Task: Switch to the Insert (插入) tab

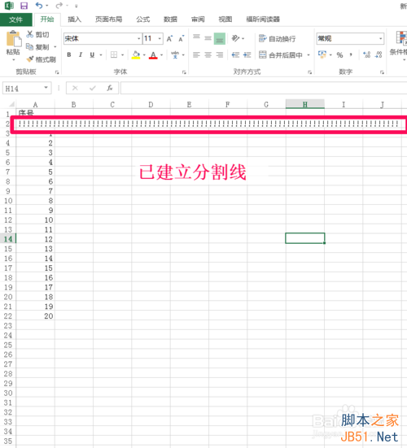Action: [75, 20]
